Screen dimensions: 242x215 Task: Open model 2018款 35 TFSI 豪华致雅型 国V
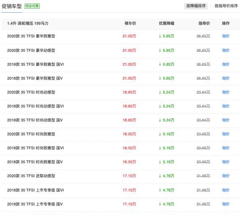[x=35, y=78]
